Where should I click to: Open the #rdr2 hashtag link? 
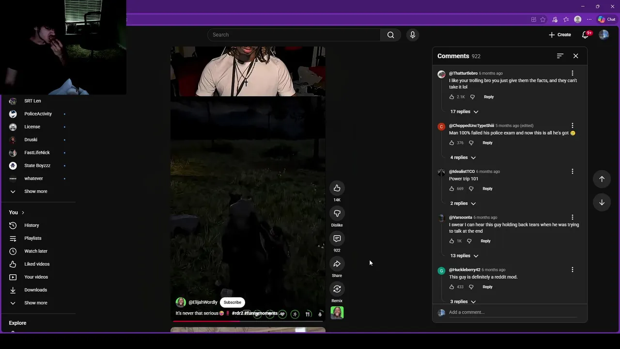click(x=237, y=313)
